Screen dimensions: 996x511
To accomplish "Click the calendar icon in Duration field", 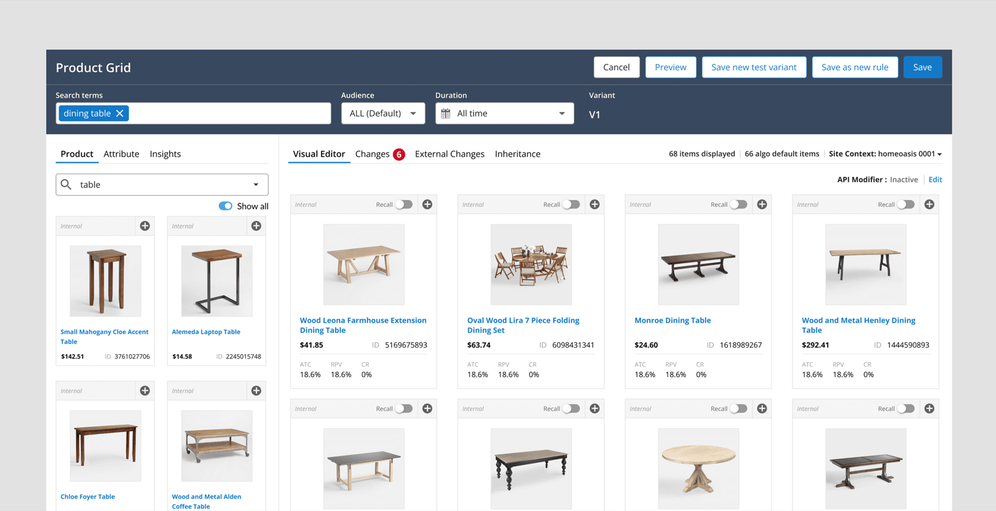I will (x=446, y=113).
